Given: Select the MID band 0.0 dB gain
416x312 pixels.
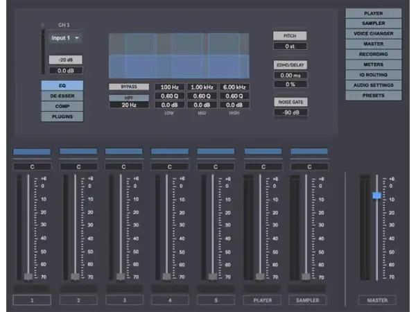Looking at the screenshot, I should click(202, 105).
